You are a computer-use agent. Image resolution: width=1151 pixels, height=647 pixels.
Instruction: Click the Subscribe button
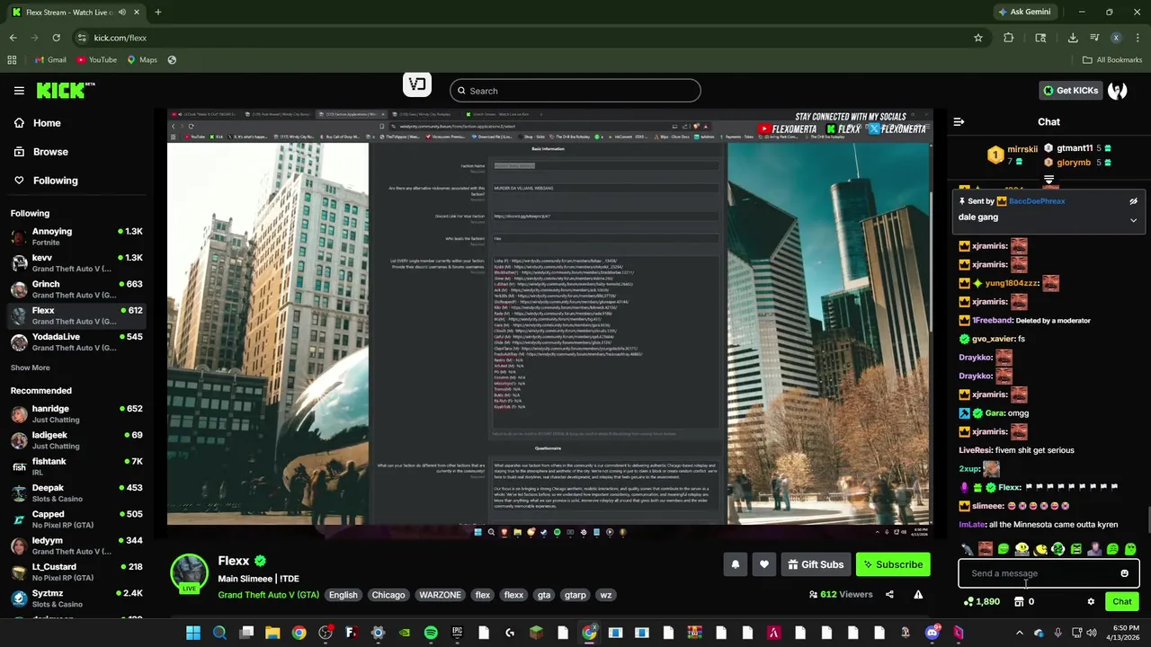(x=893, y=564)
